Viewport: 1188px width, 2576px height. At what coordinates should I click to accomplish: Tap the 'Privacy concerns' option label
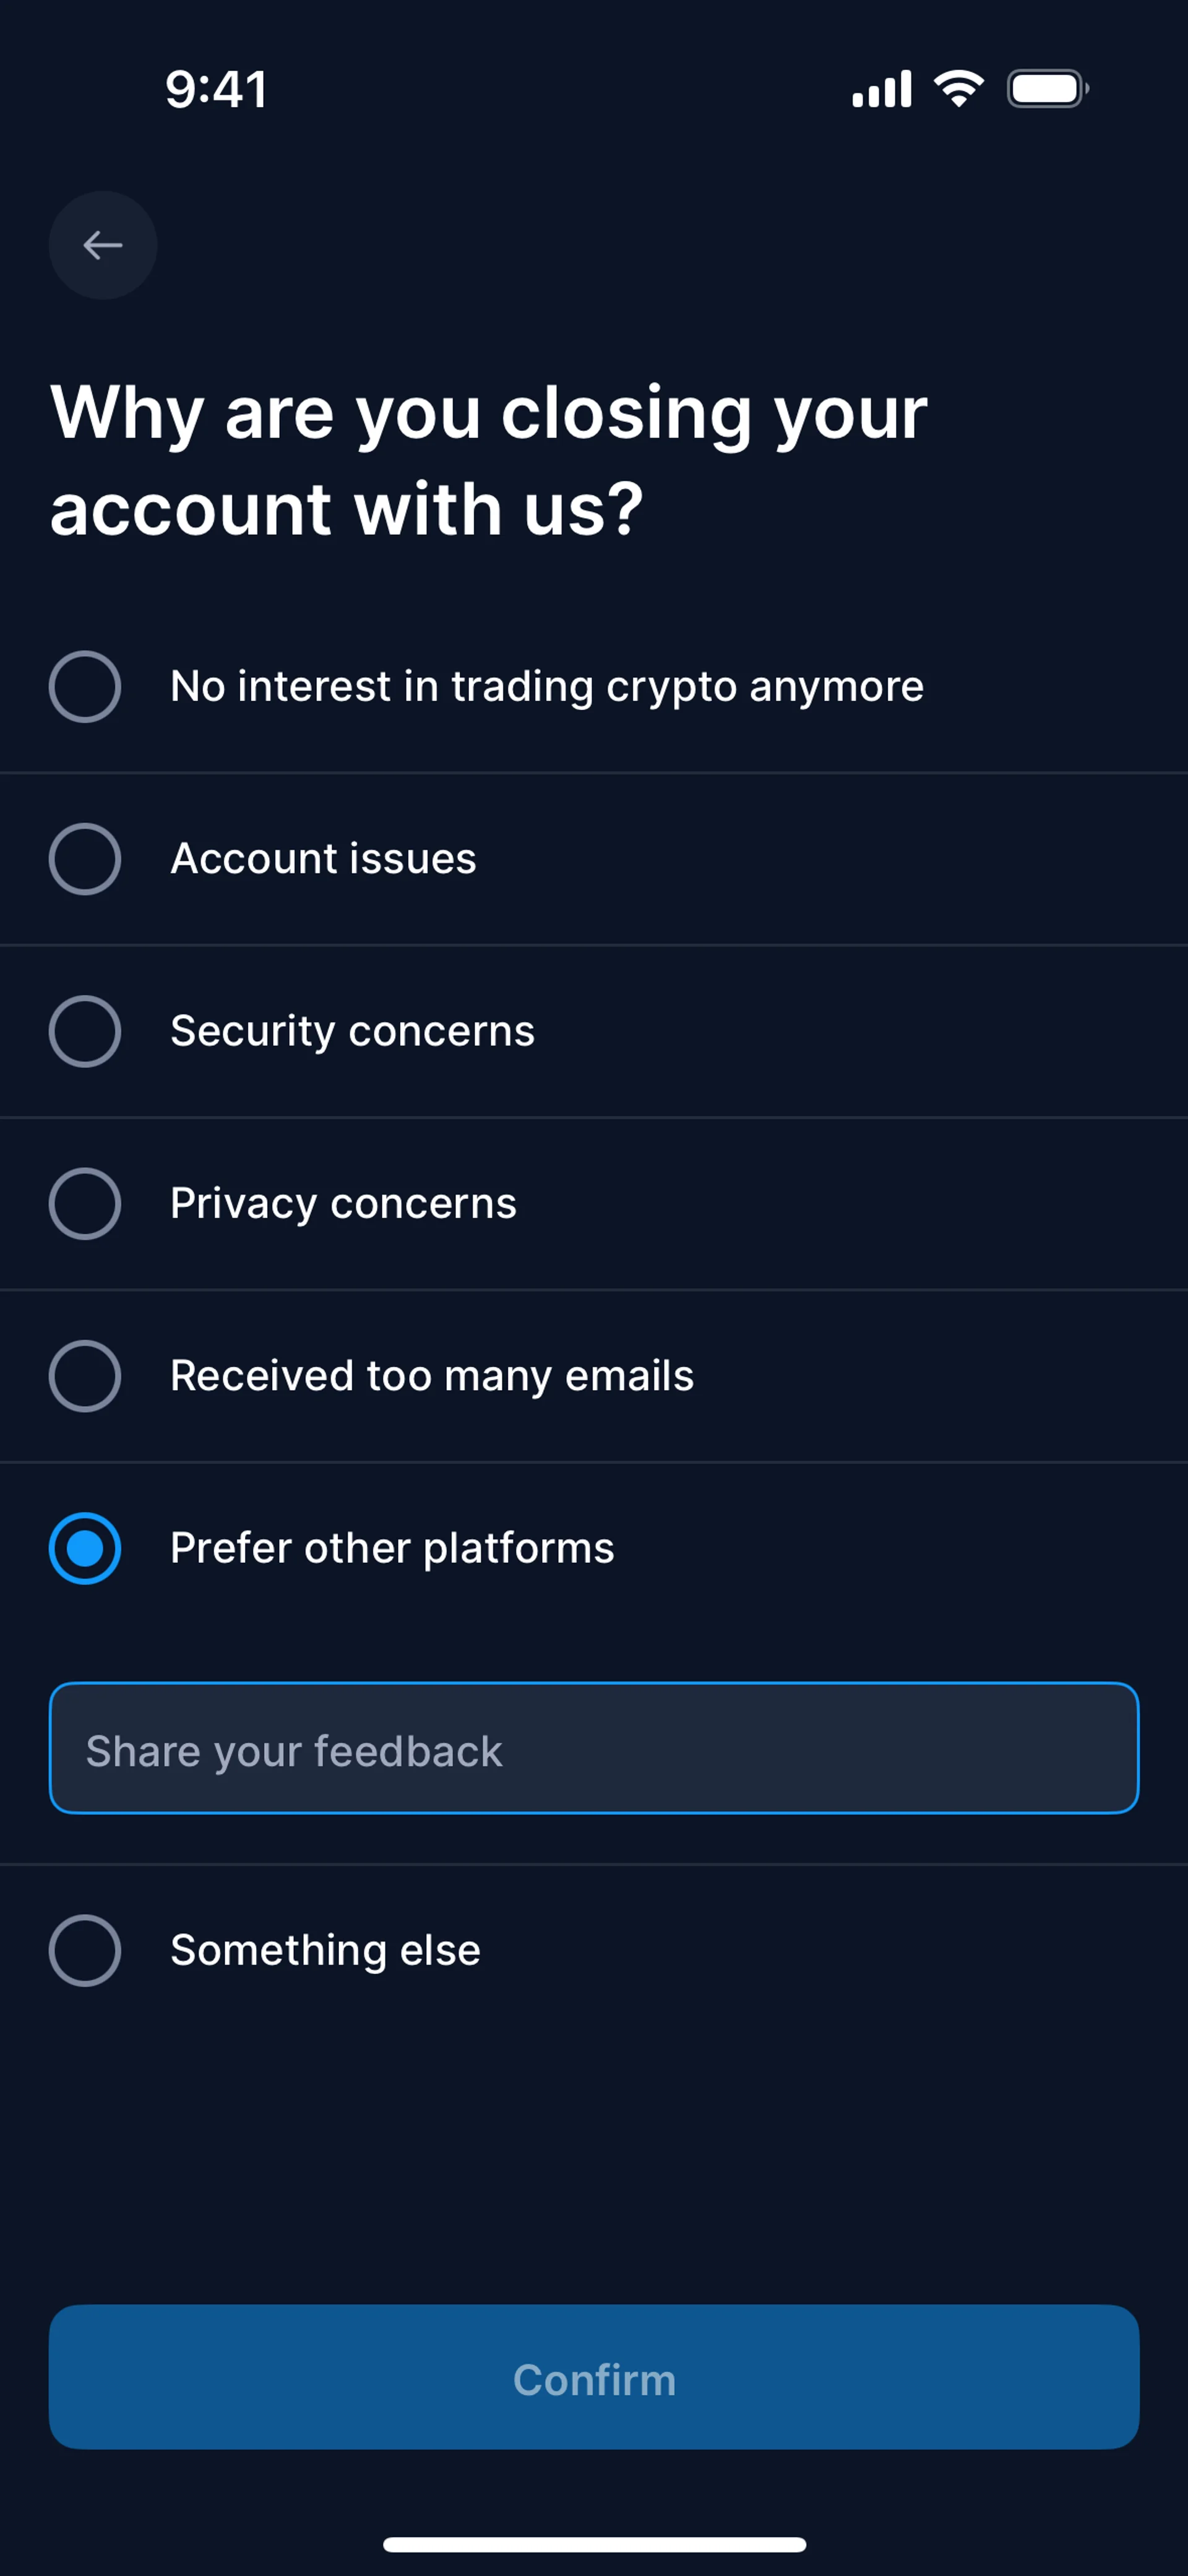[x=343, y=1204]
